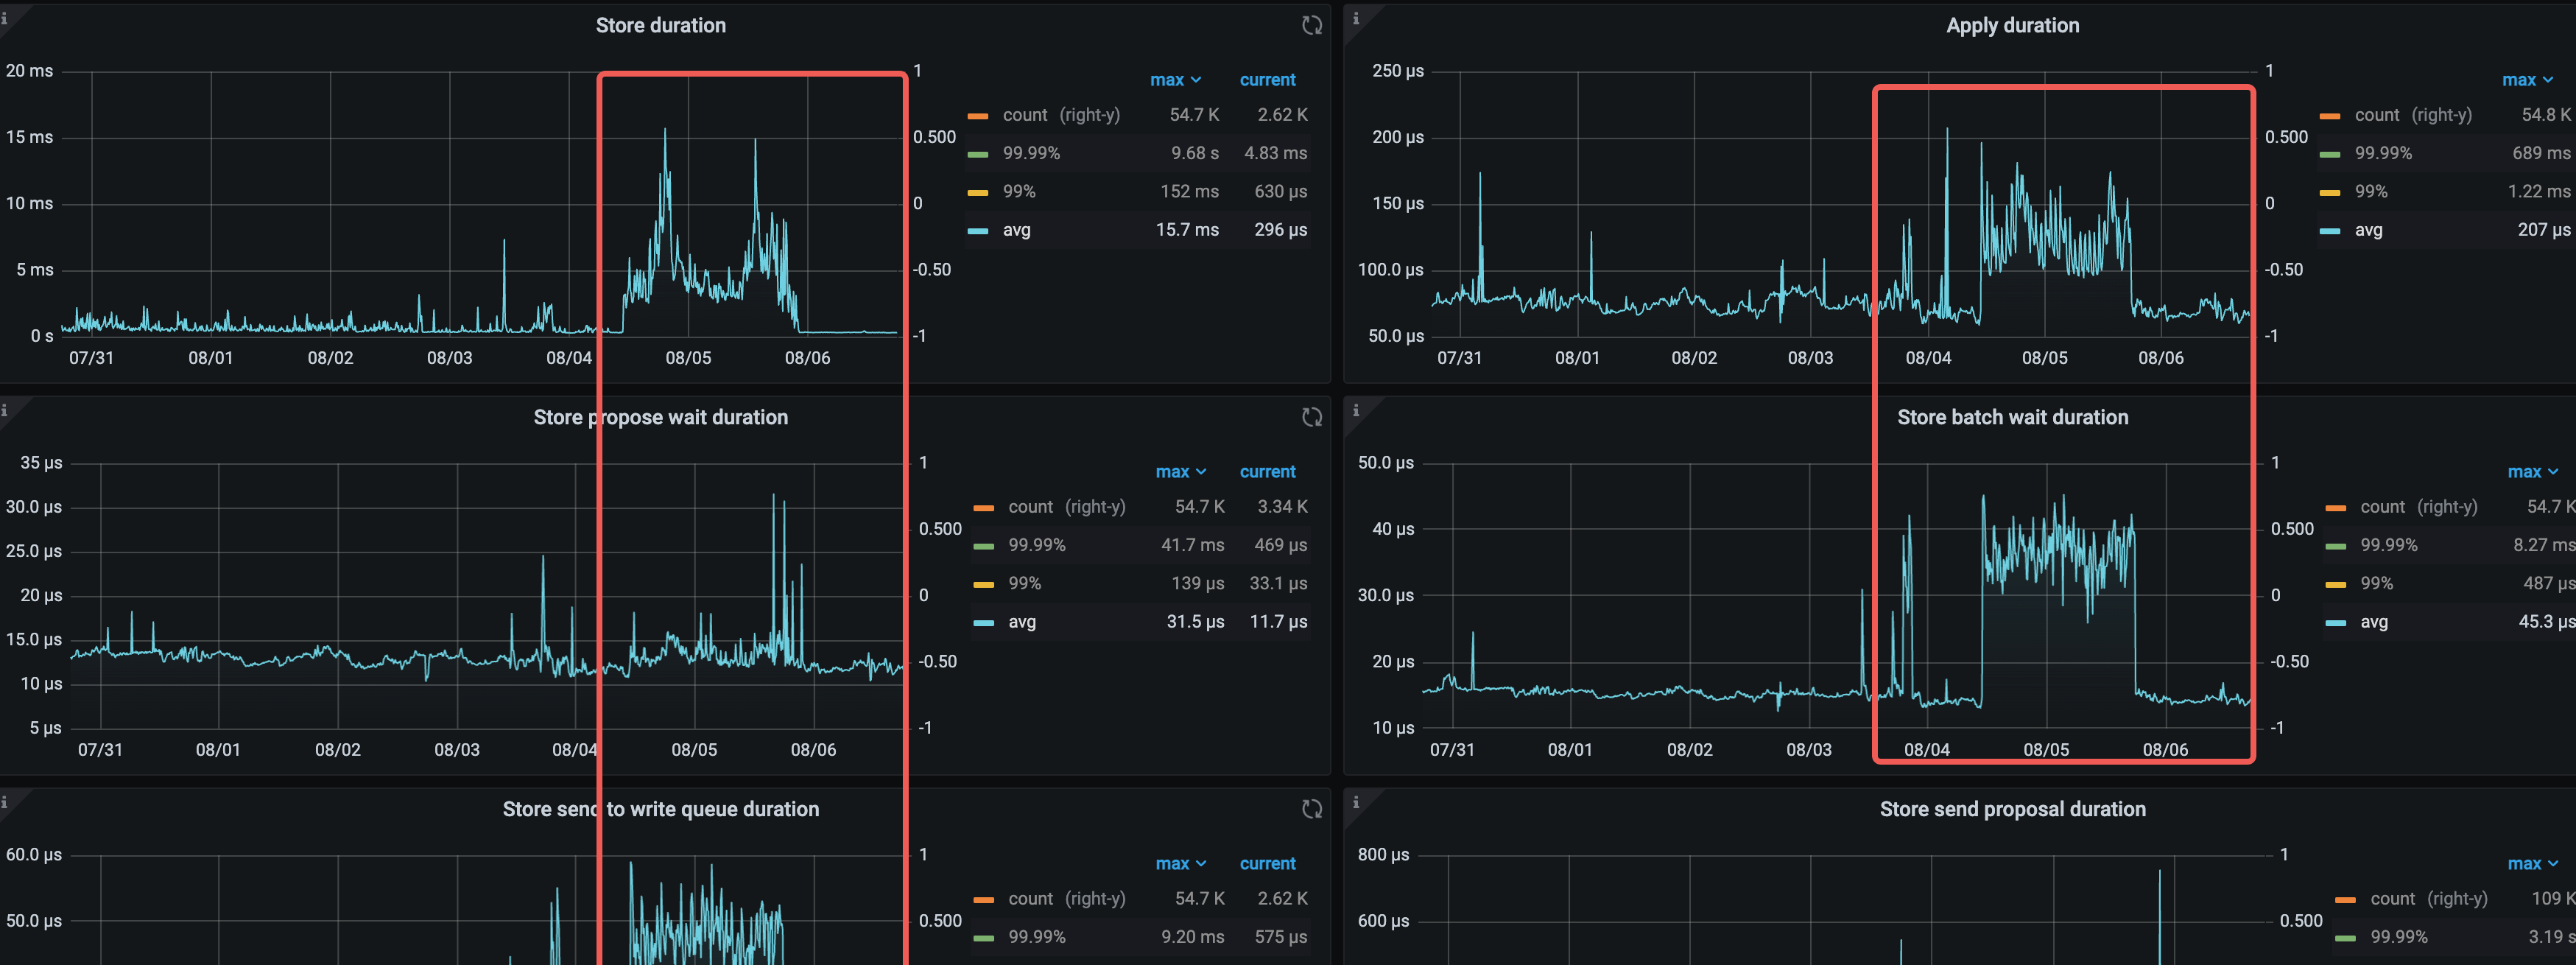Click the 9.68 s value in Store duration legend
This screenshot has width=2576, height=965.
click(x=1195, y=153)
